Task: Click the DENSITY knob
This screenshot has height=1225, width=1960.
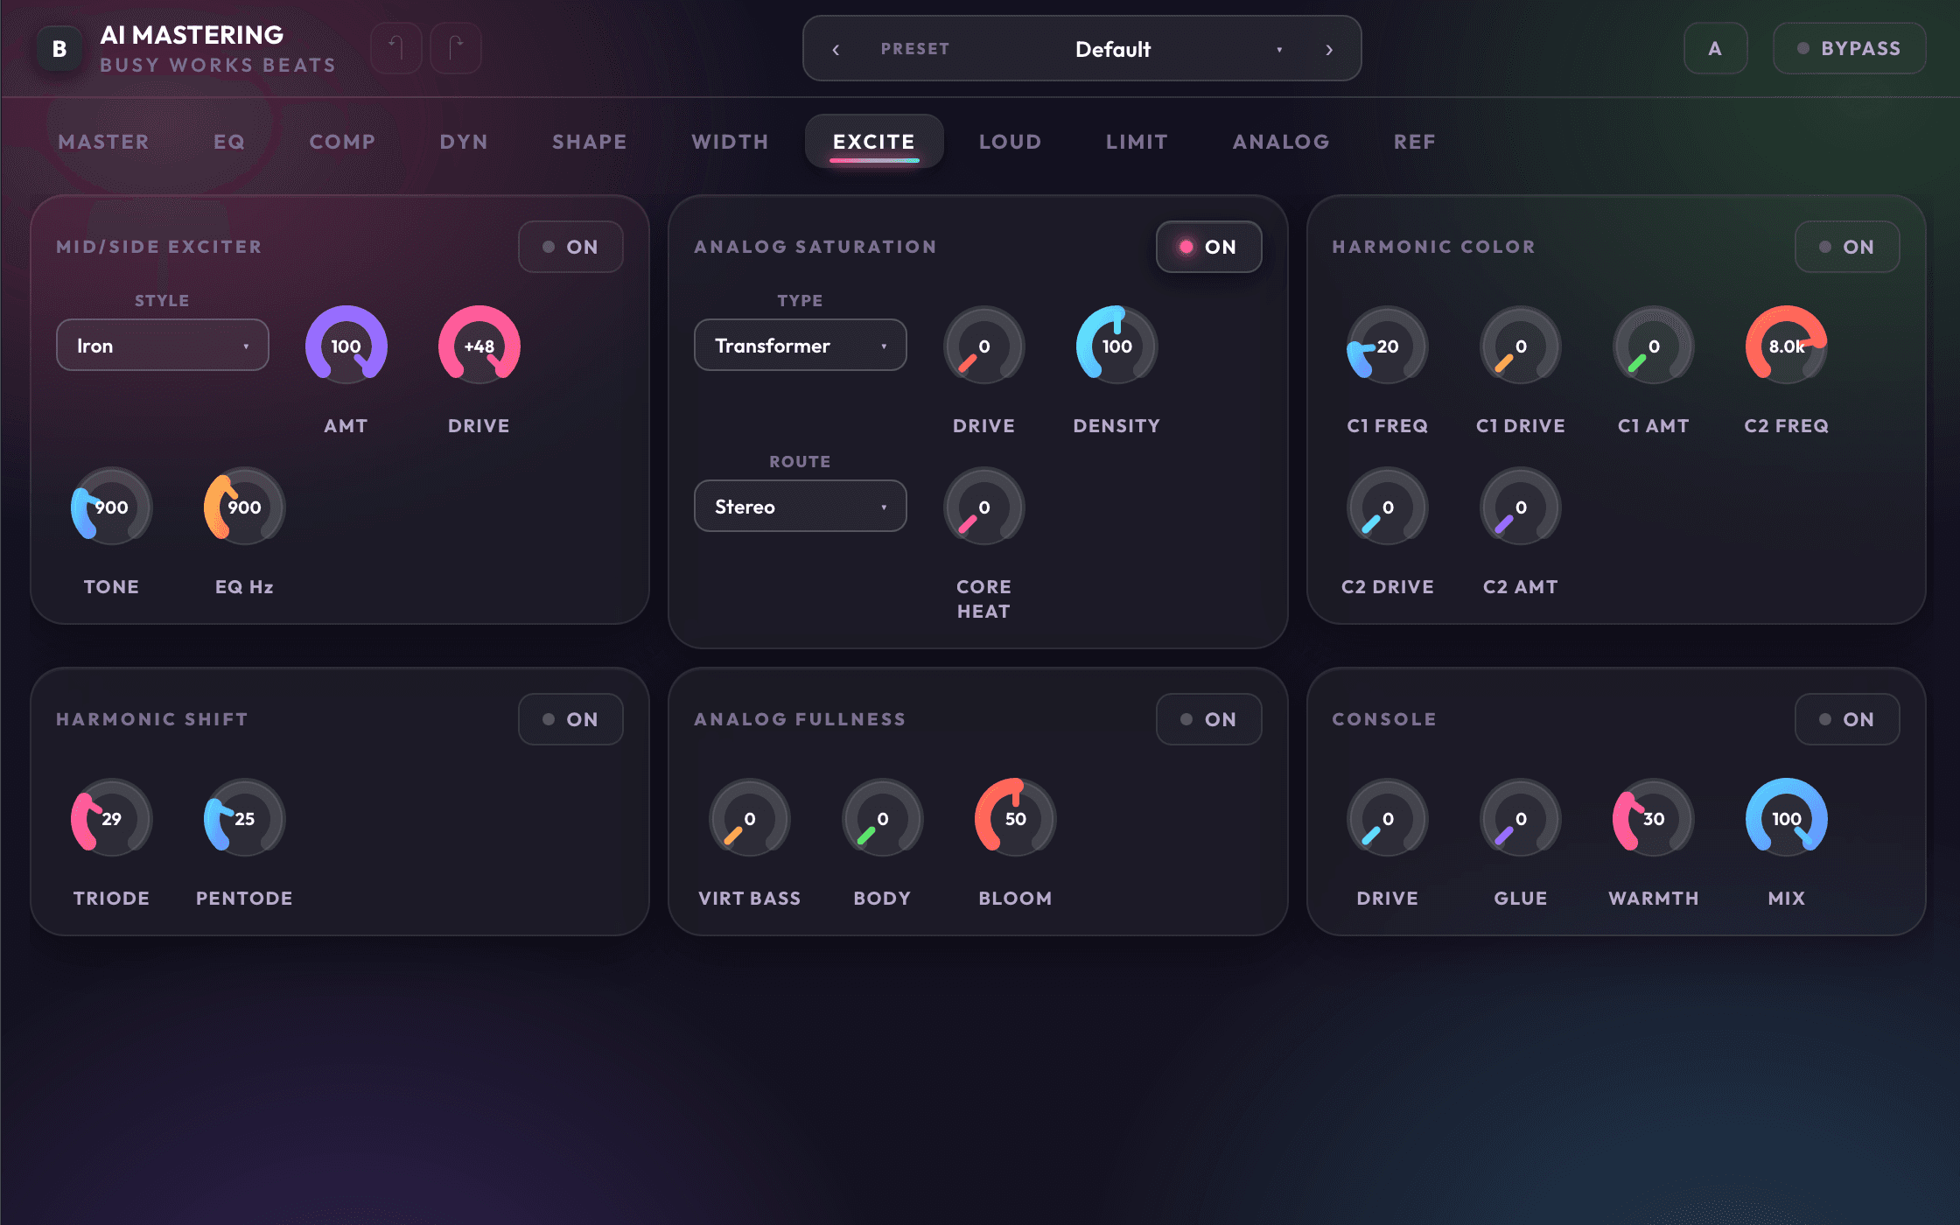Action: 1116,346
